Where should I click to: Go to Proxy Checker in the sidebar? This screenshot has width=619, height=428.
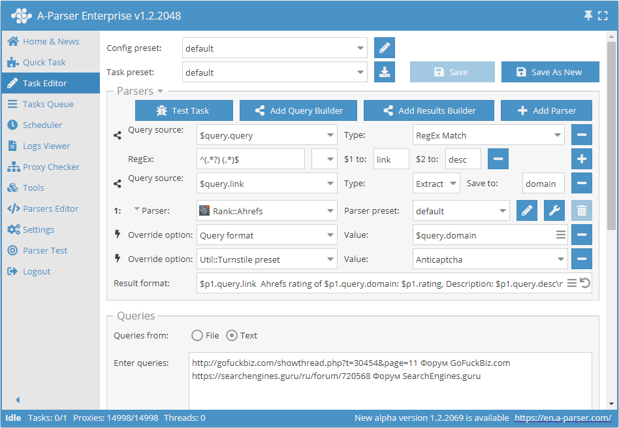coord(51,167)
